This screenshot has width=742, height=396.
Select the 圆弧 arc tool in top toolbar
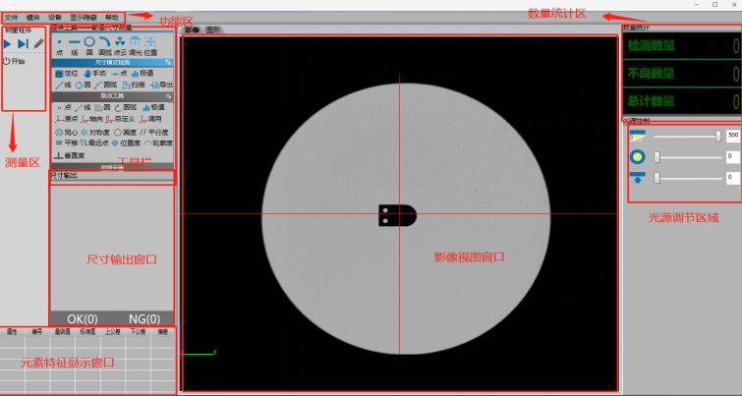coord(104,44)
